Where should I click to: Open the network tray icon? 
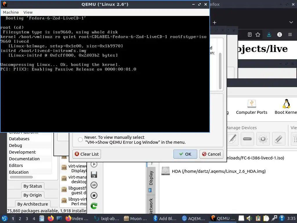point(274,218)
